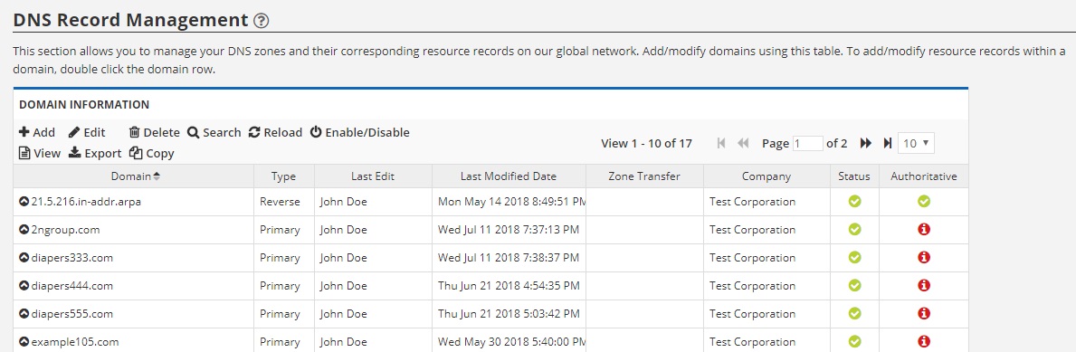Click the red authoritative warning for diapers444.com
1076x352 pixels.
click(924, 285)
